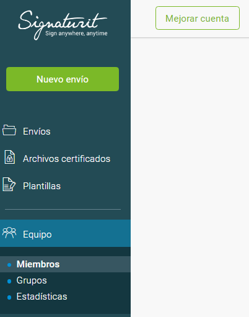Select the locked document icon for Archivos certificados

coord(10,157)
